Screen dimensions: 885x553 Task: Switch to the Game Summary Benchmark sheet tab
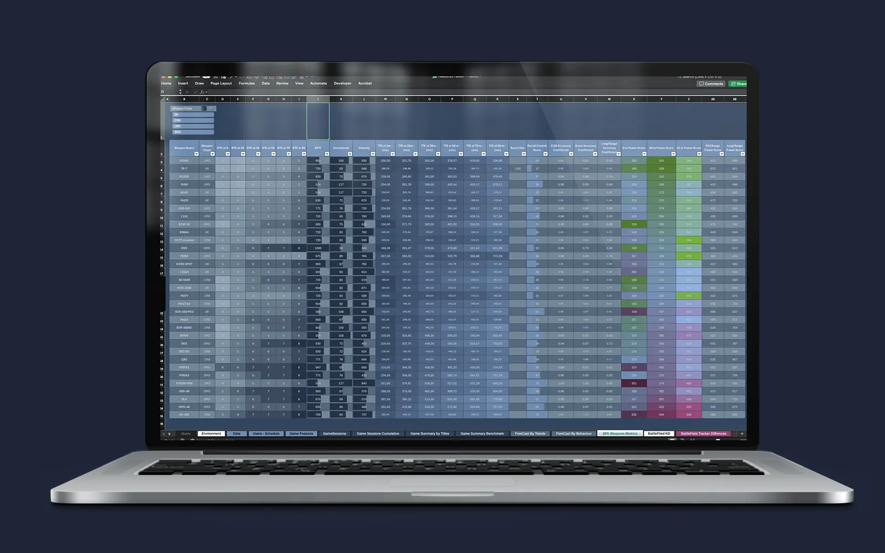tap(482, 434)
